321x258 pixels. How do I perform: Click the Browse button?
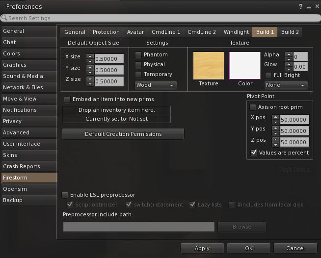click(242, 227)
